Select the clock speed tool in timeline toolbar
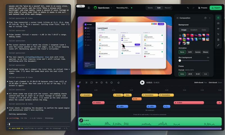Image resolution: width=225 pixels, height=135 pixels. (x=102, y=83)
